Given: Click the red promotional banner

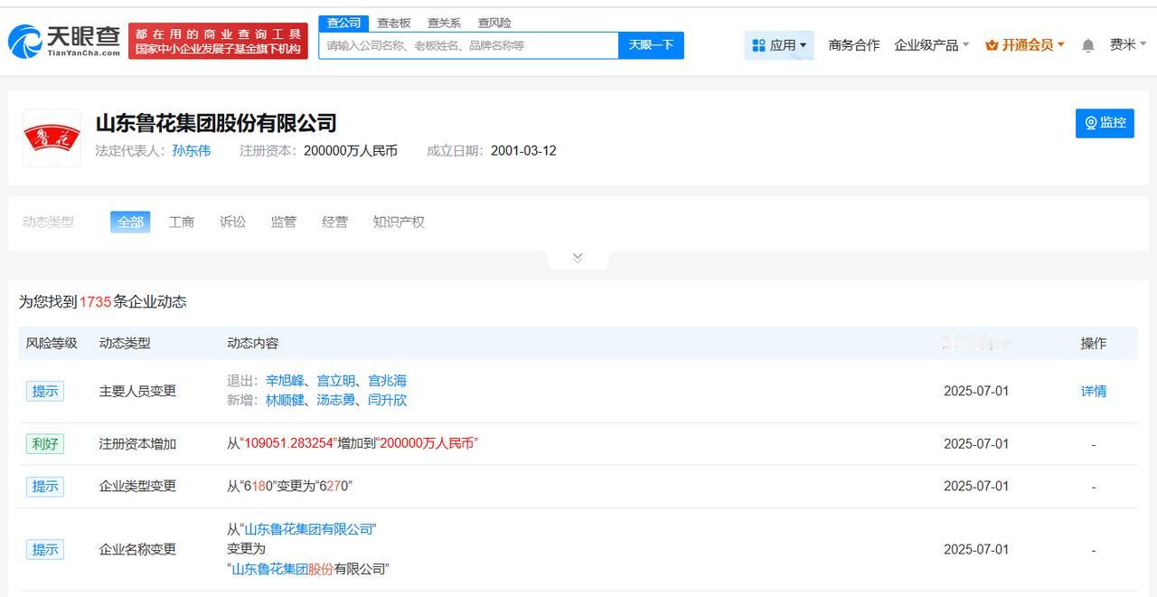Looking at the screenshot, I should (218, 41).
